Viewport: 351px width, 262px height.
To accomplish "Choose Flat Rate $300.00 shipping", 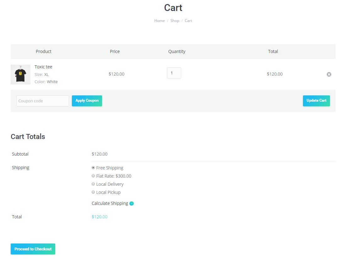I will click(x=93, y=176).
